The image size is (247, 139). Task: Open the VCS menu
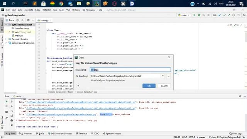68,10
